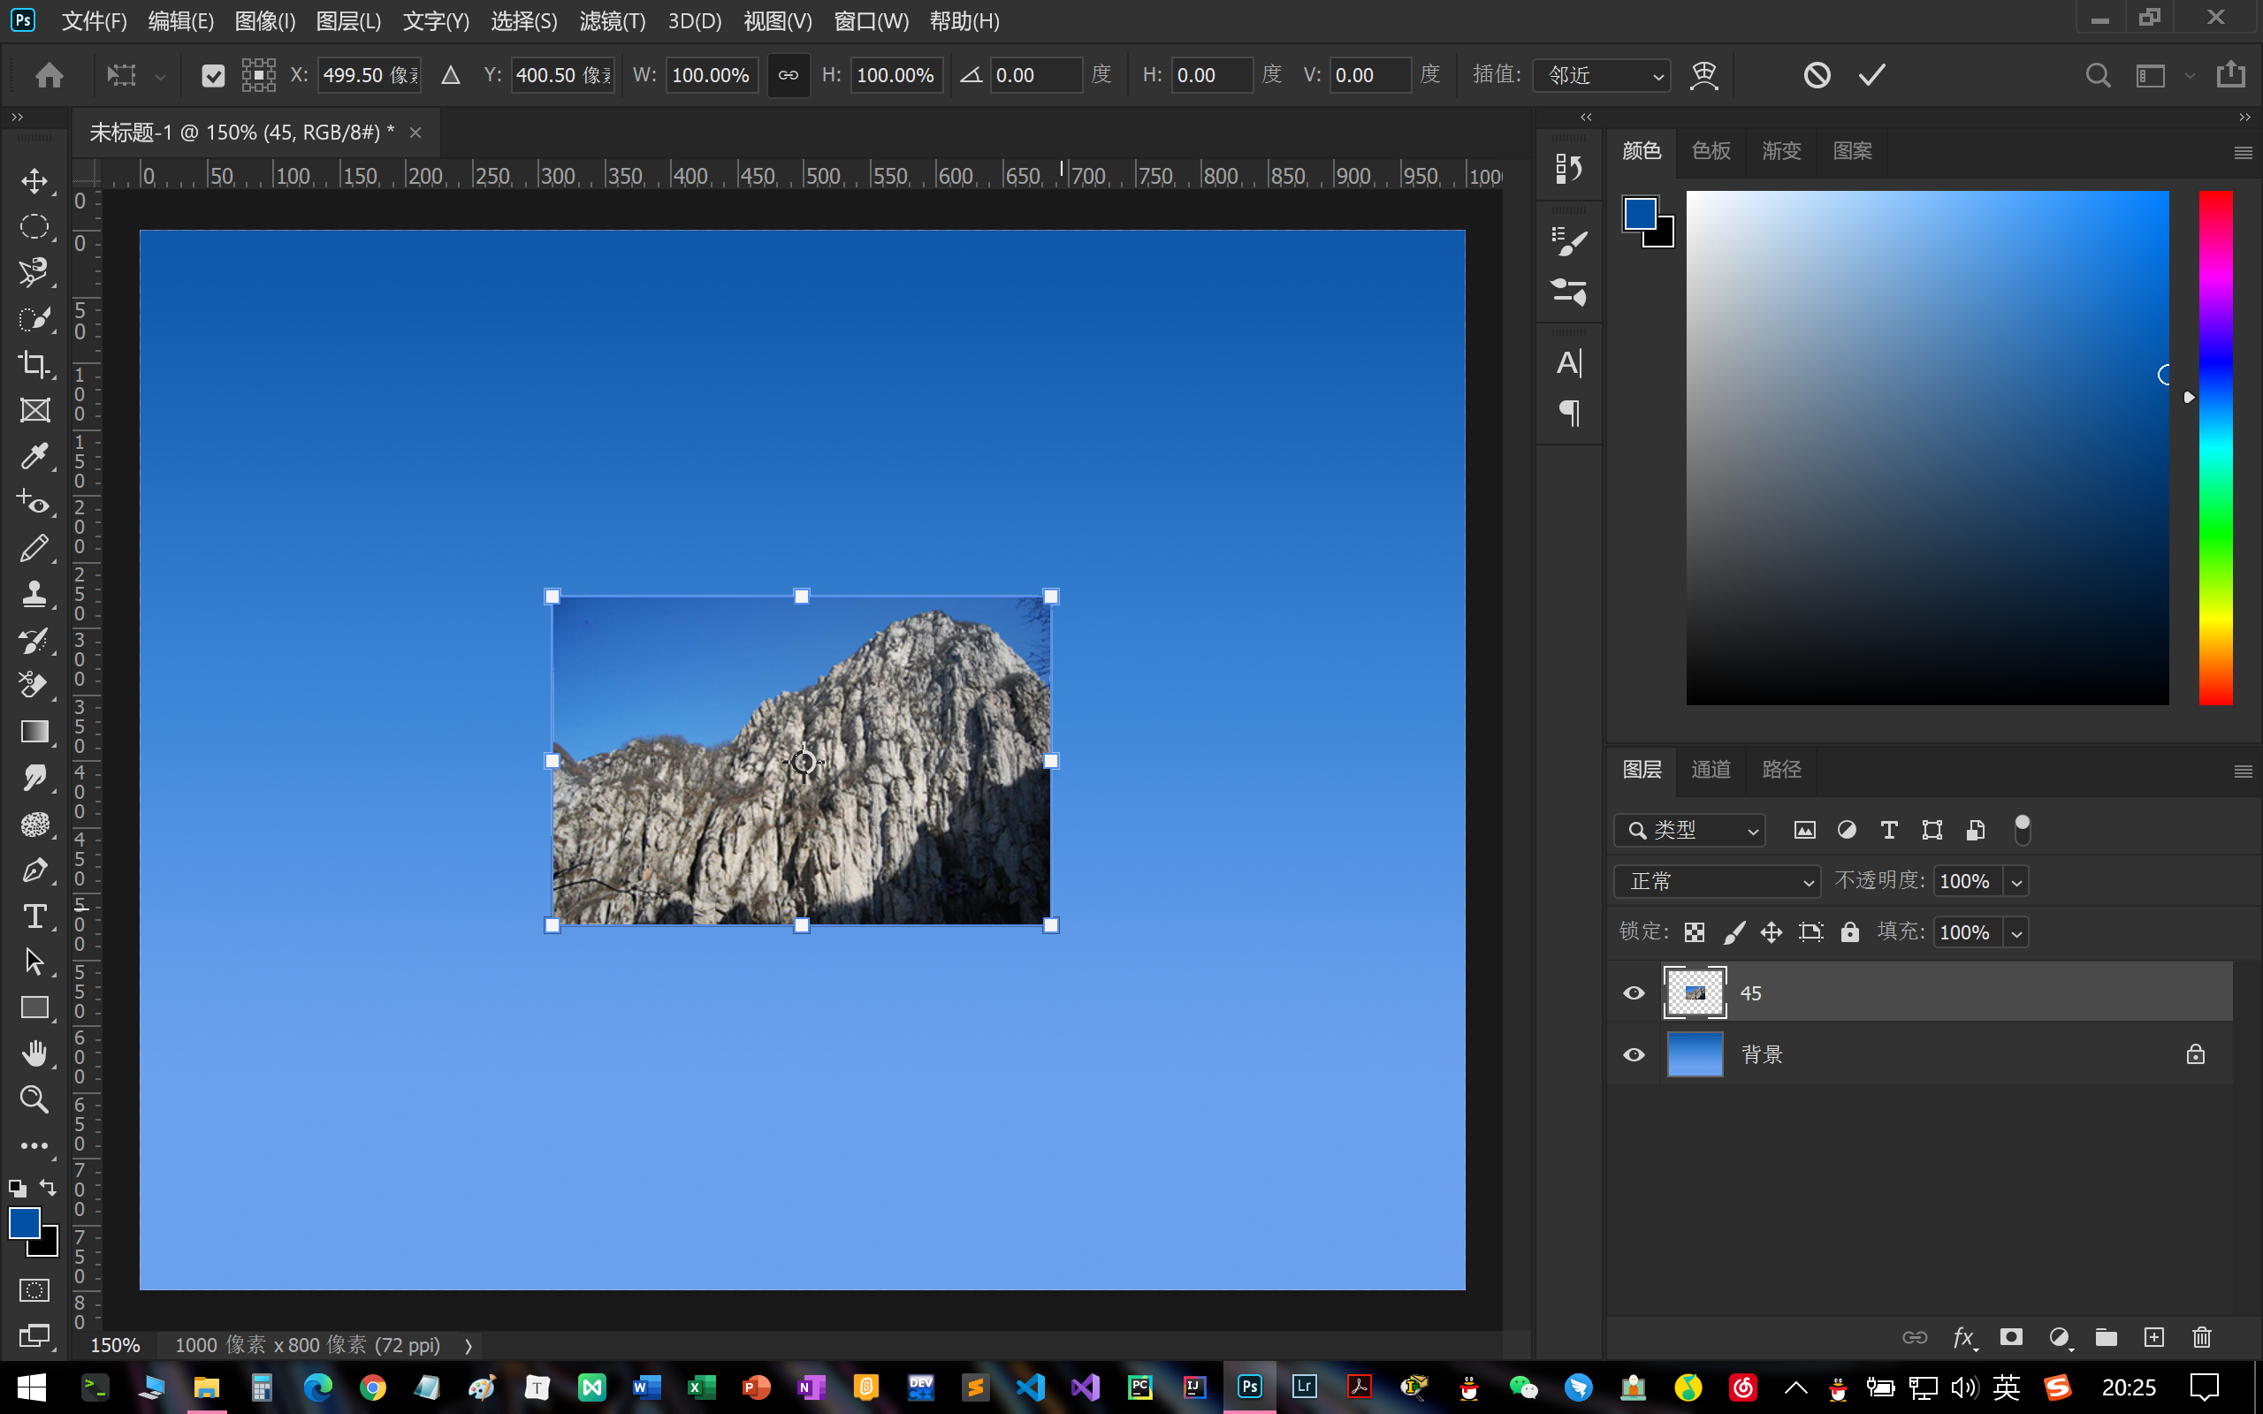
Task: Open the 滤镜(T) menu
Action: coord(613,20)
